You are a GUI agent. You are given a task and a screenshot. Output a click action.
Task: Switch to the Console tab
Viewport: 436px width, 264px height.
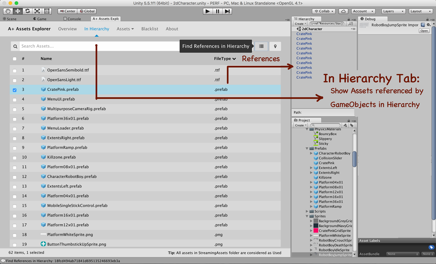[x=72, y=19]
